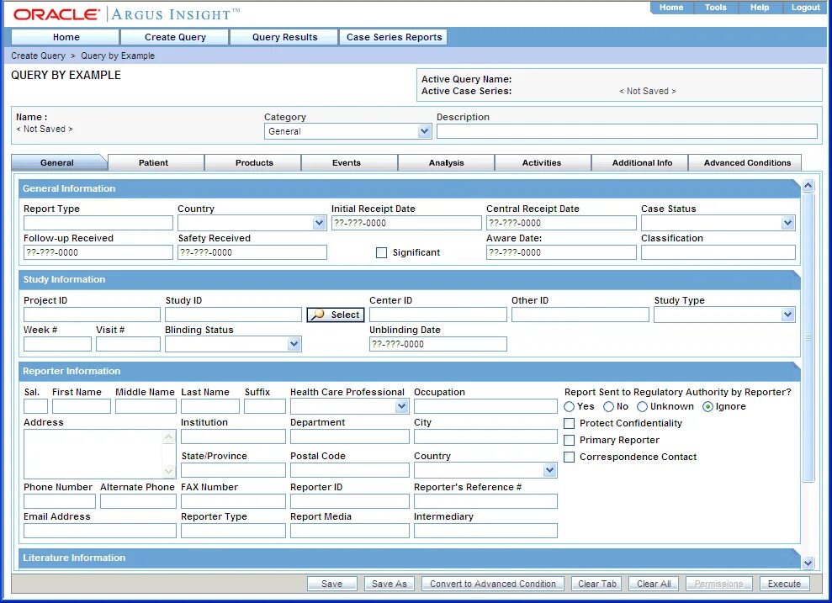Click the Initial Receipt Date field

click(x=406, y=223)
